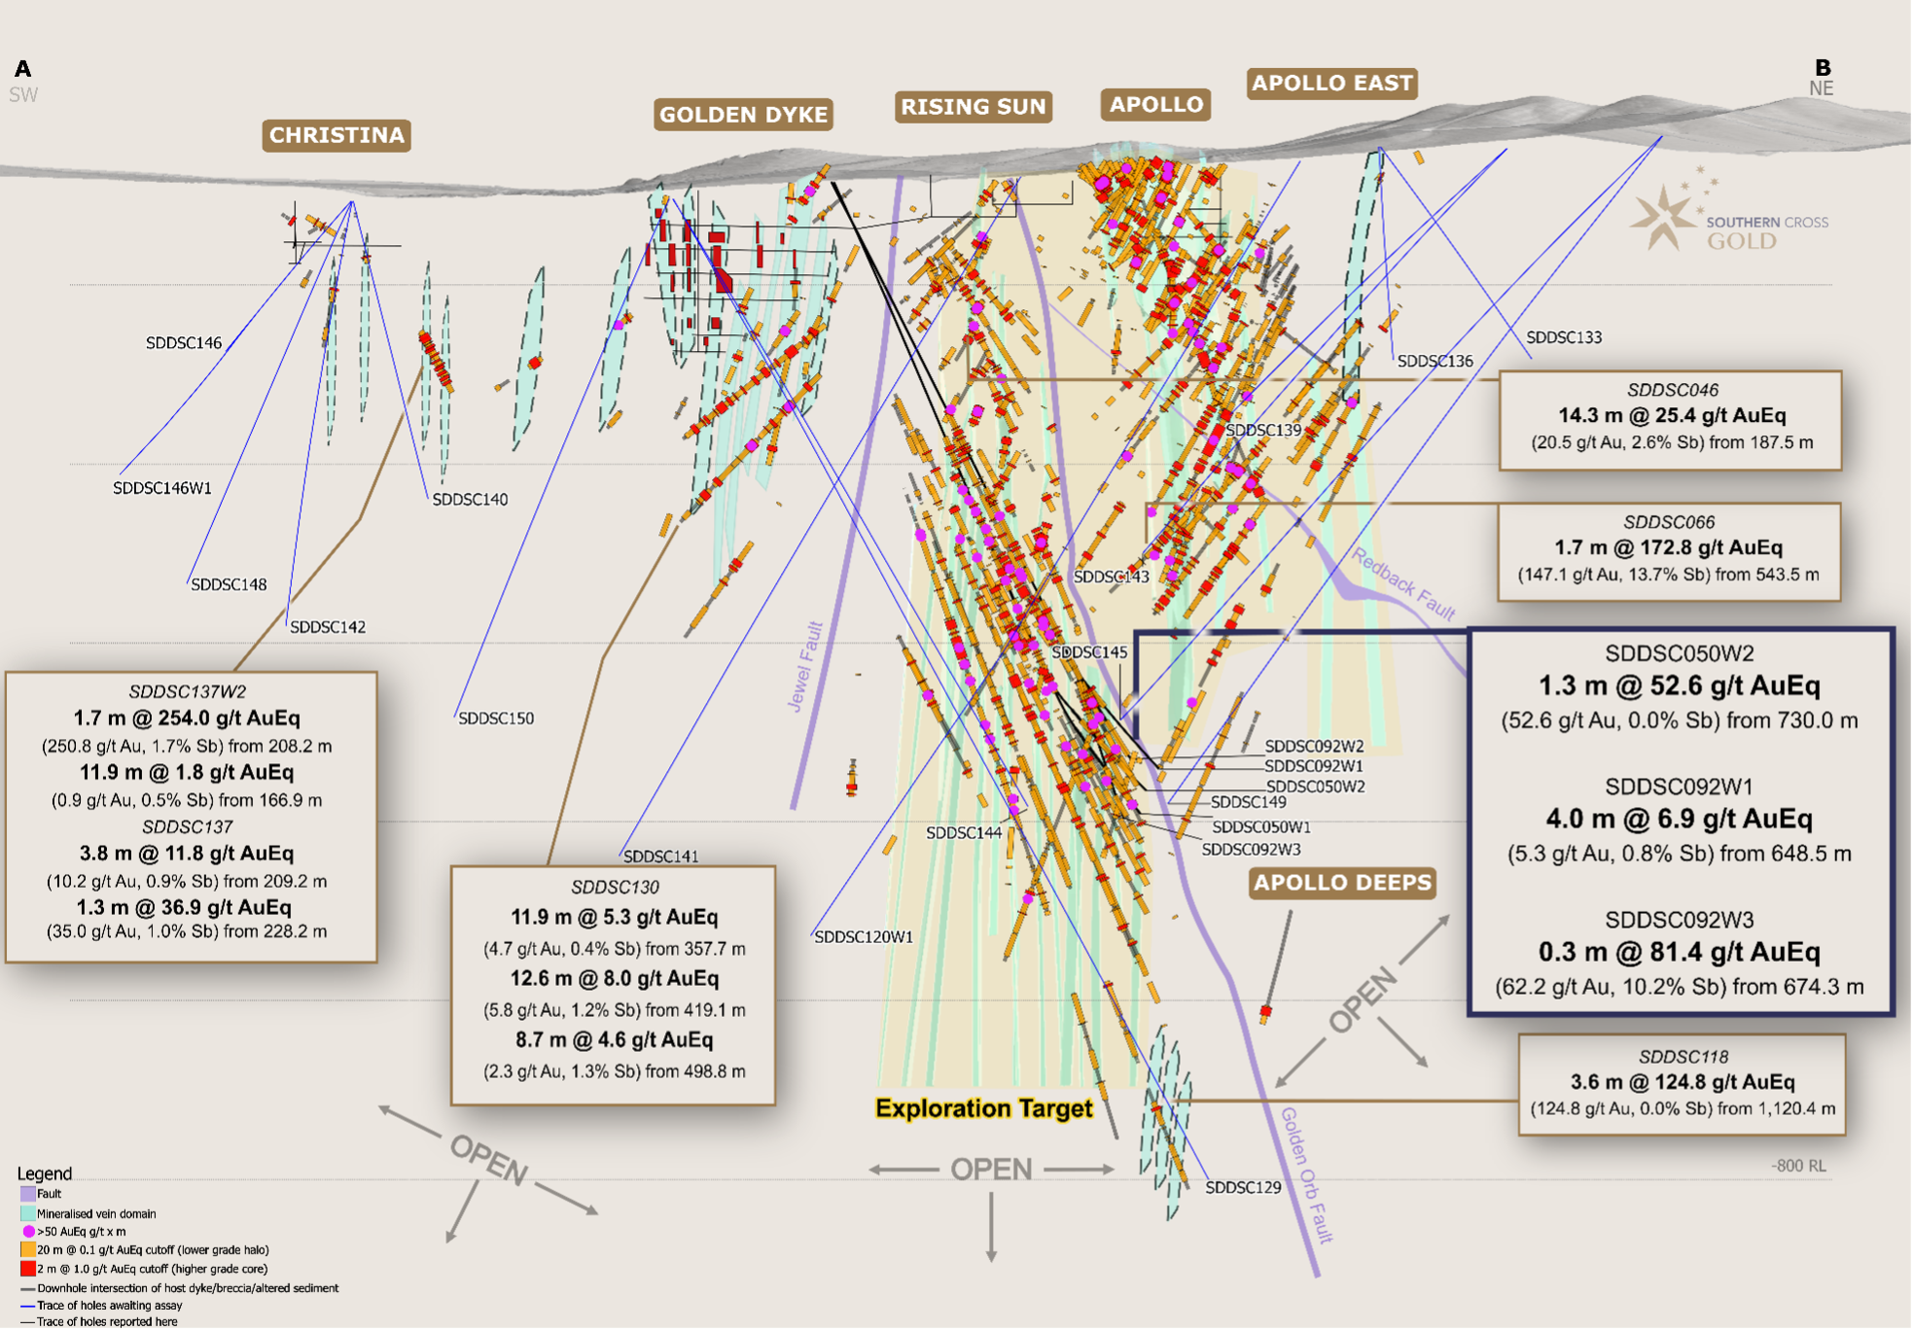Click the red higher grade core swatch
The width and height of the screenshot is (1913, 1330).
click(27, 1269)
